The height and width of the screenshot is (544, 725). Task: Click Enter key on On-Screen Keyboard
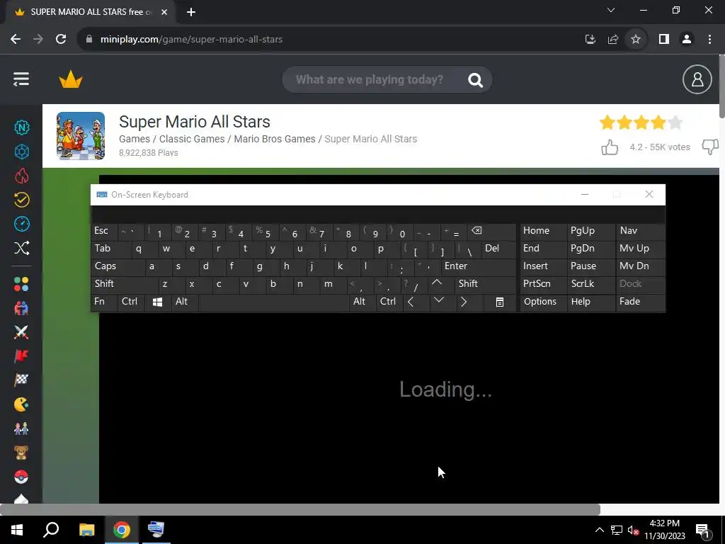pyautogui.click(x=478, y=266)
